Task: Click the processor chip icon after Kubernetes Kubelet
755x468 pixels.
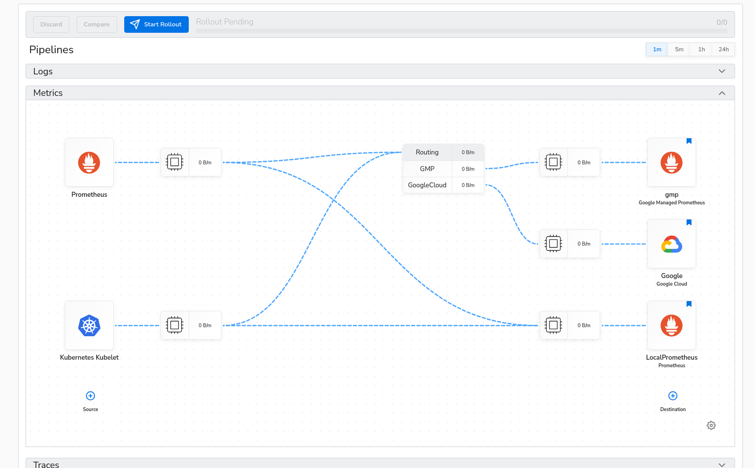Action: pos(175,325)
